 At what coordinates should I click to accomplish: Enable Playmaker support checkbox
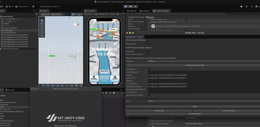click(x=148, y=51)
